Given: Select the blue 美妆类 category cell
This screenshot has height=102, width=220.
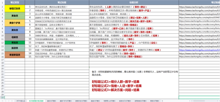Looking at the screenshot, I should [x=15, y=30].
